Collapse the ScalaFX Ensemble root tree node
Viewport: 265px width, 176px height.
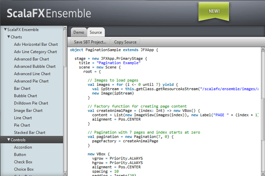(6, 29)
